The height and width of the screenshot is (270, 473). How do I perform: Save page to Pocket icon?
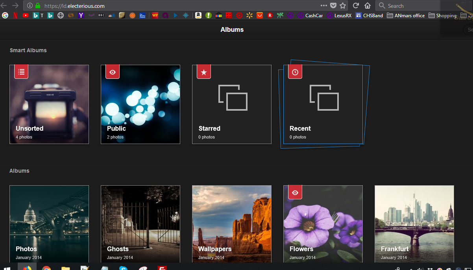(x=333, y=5)
